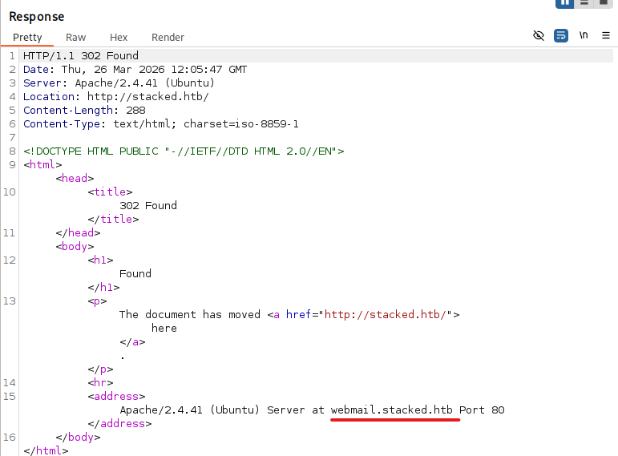The height and width of the screenshot is (456, 618).
Task: Click the word 'here' link text
Action: pos(164,329)
